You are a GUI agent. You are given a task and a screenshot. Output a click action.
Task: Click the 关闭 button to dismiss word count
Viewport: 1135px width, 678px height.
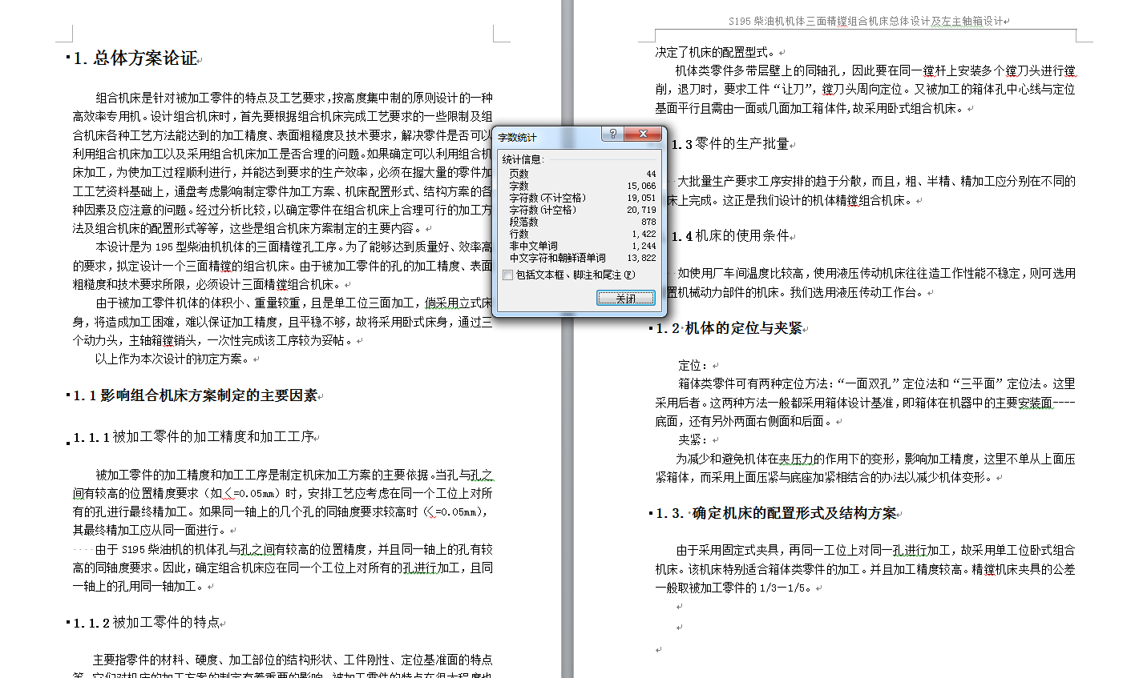coord(626,297)
